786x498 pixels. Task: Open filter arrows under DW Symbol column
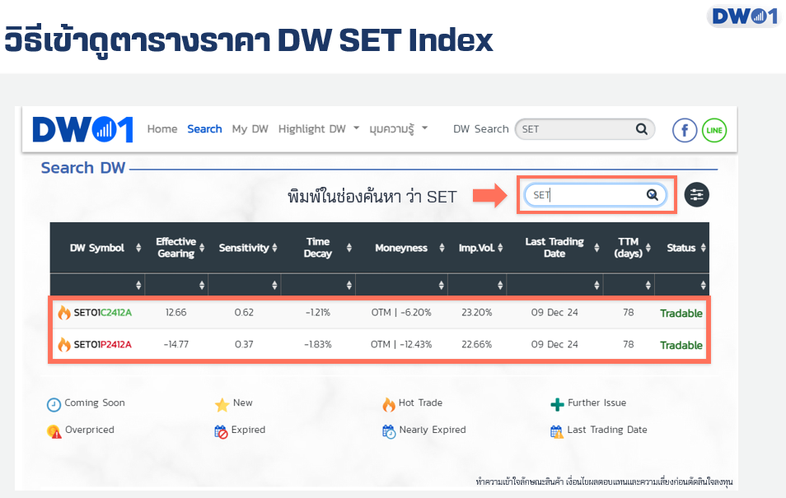coord(138,285)
